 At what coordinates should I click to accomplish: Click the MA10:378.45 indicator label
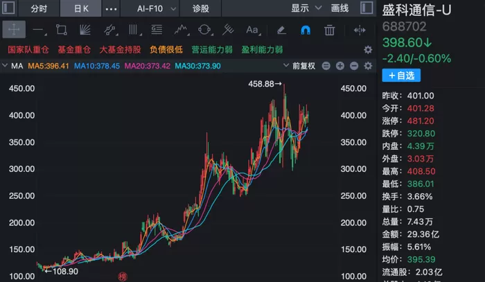click(x=97, y=66)
